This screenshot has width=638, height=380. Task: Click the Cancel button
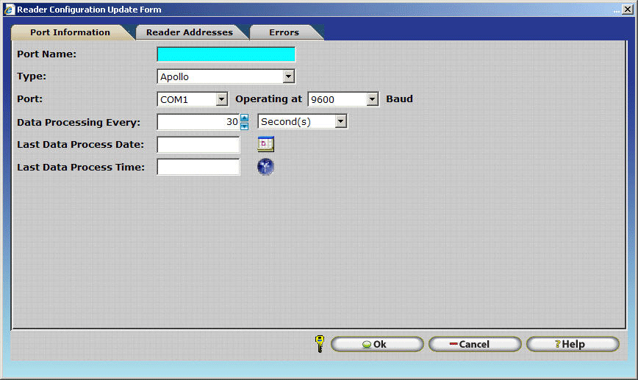pyautogui.click(x=474, y=344)
